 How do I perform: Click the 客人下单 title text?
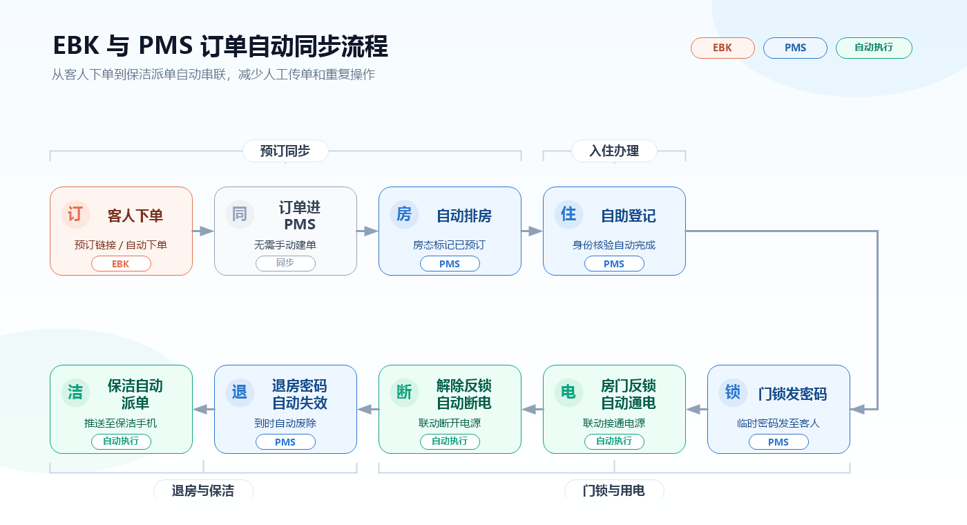pyautogui.click(x=135, y=216)
